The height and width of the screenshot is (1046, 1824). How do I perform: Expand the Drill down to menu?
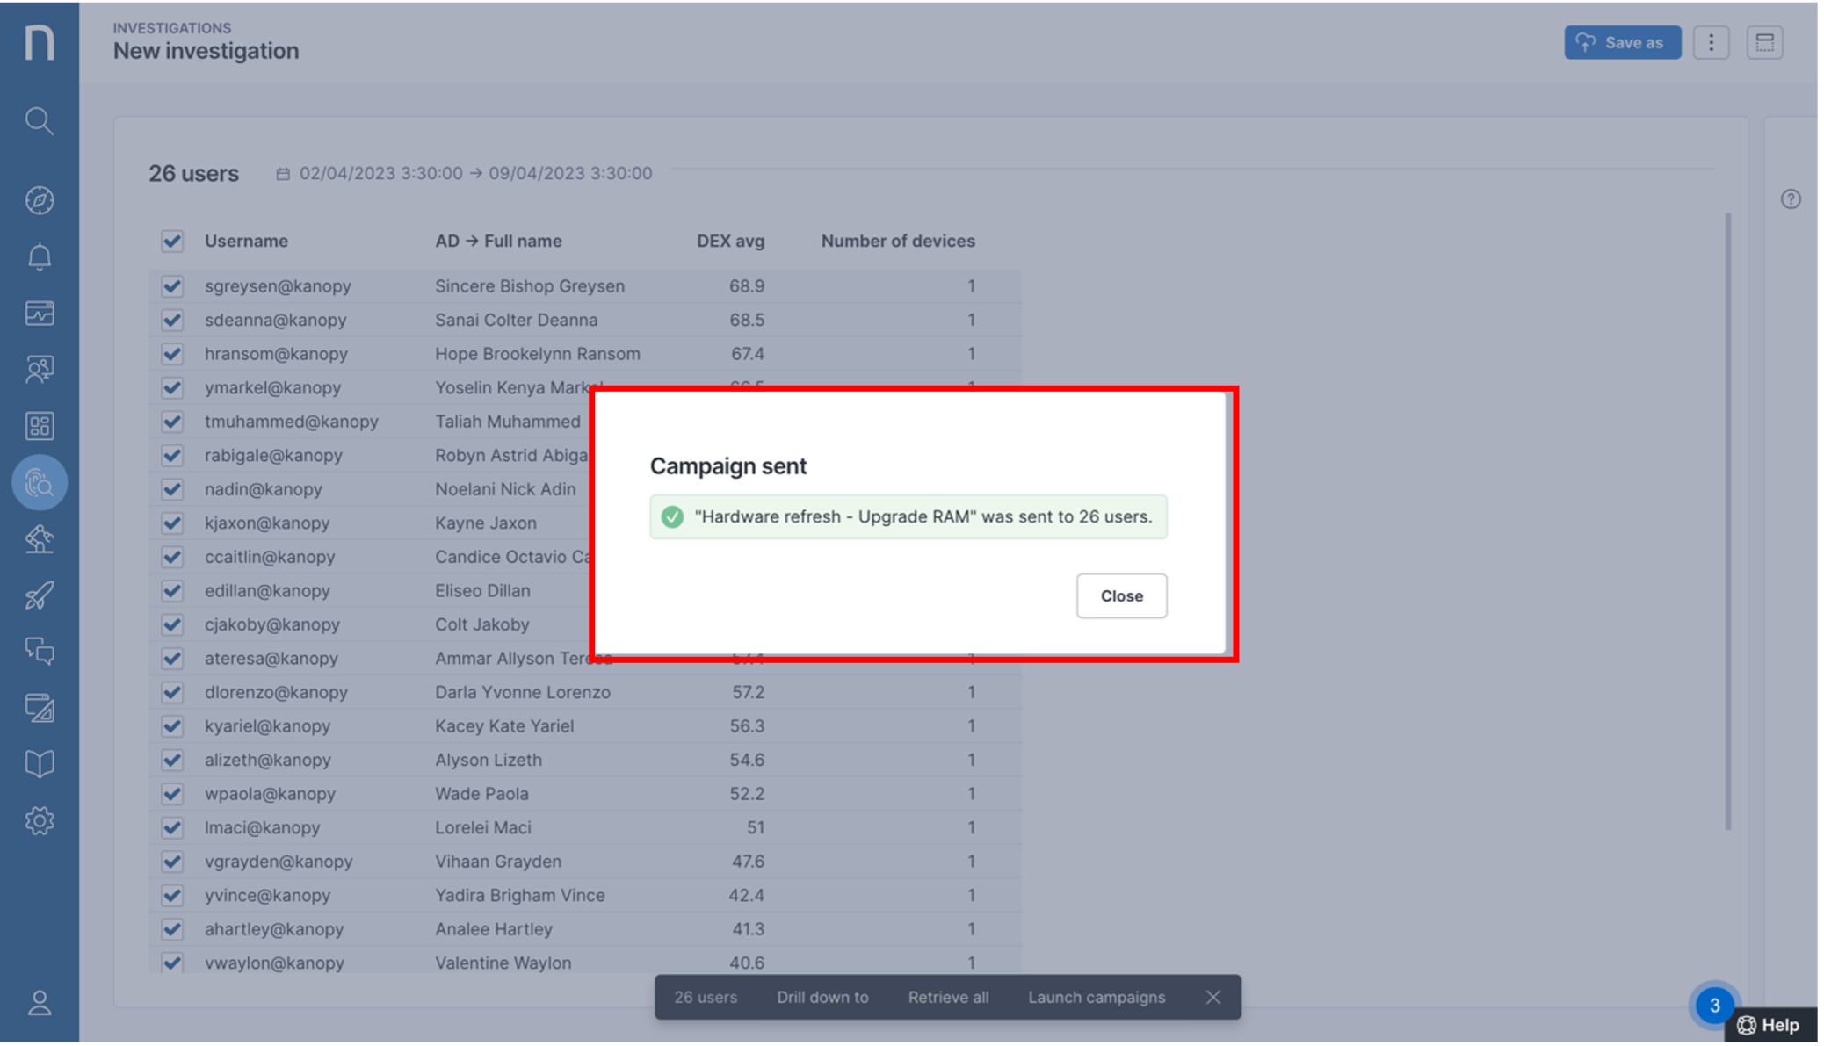(x=822, y=998)
